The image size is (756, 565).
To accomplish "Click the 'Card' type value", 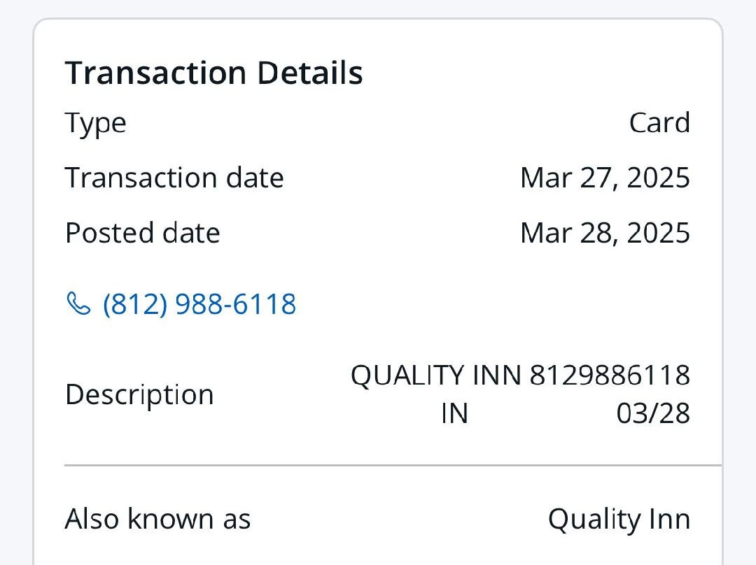I will point(659,123).
